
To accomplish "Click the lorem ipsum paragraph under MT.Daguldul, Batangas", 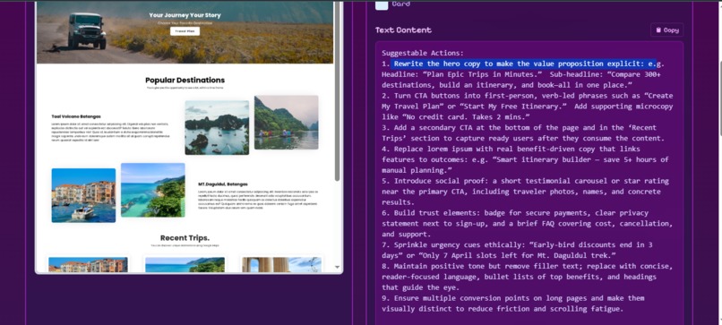I will pyautogui.click(x=258, y=200).
